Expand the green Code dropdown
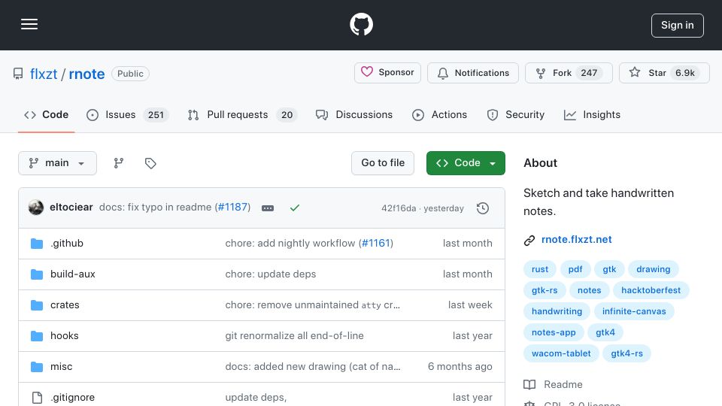 (x=466, y=163)
